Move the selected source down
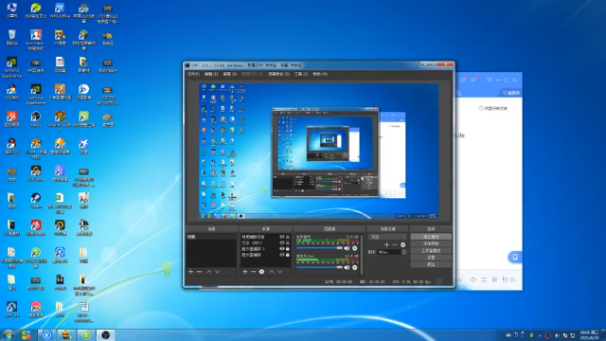Viewport: 606px width, 341px height. (280, 272)
